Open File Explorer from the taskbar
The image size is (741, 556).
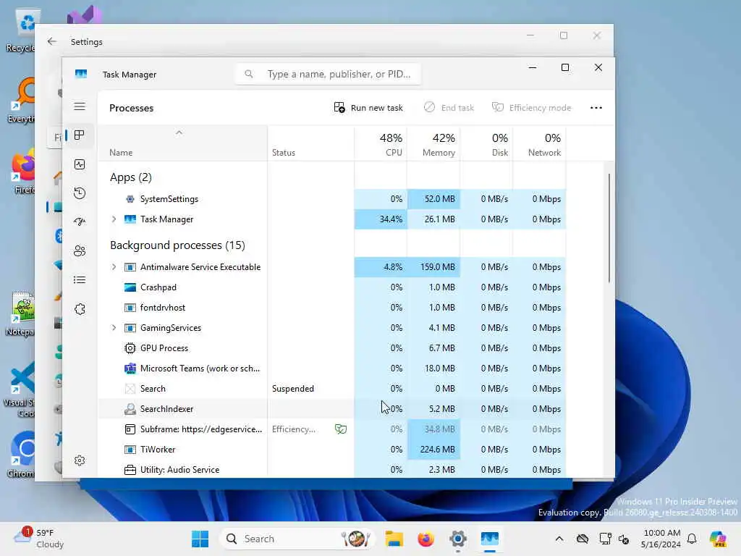point(394,539)
